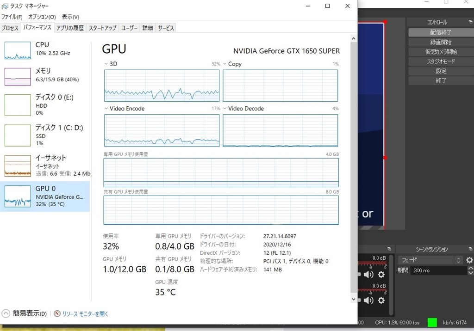Image resolution: width=474 pixels, height=331 pixels.
Task: Click スタジオモード button in OBS
Action: pyautogui.click(x=441, y=61)
